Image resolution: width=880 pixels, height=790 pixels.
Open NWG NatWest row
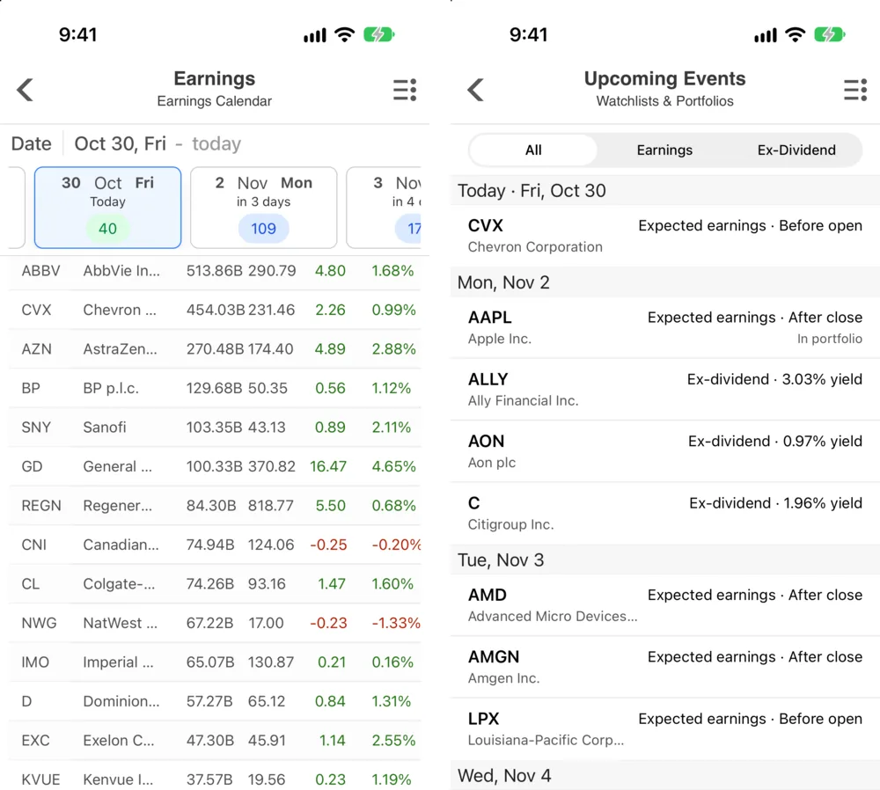tap(215, 623)
